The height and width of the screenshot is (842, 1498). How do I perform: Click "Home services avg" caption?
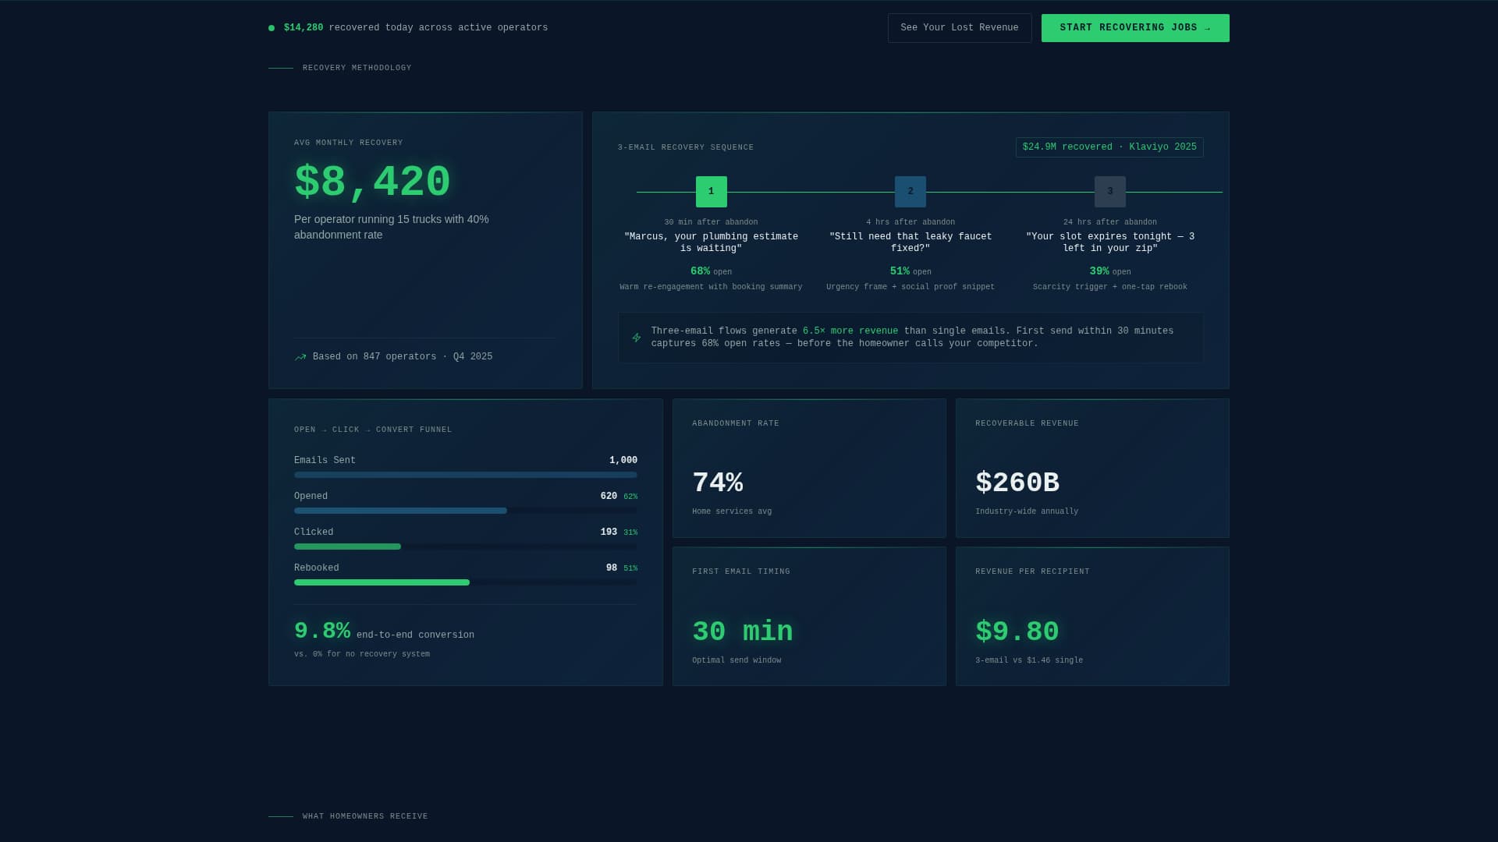tap(732, 511)
